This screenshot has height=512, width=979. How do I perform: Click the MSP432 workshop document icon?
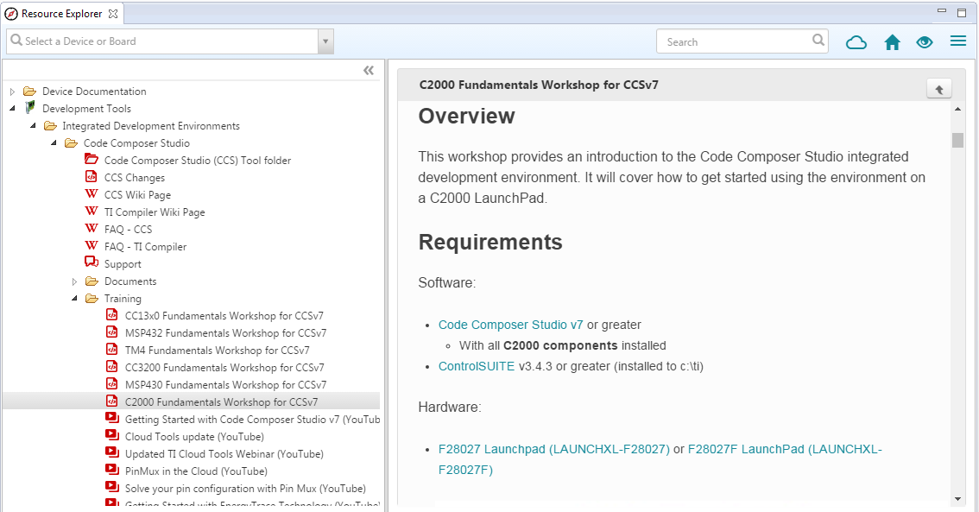[111, 332]
